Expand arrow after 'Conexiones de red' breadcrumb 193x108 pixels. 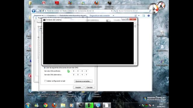[93, 11]
